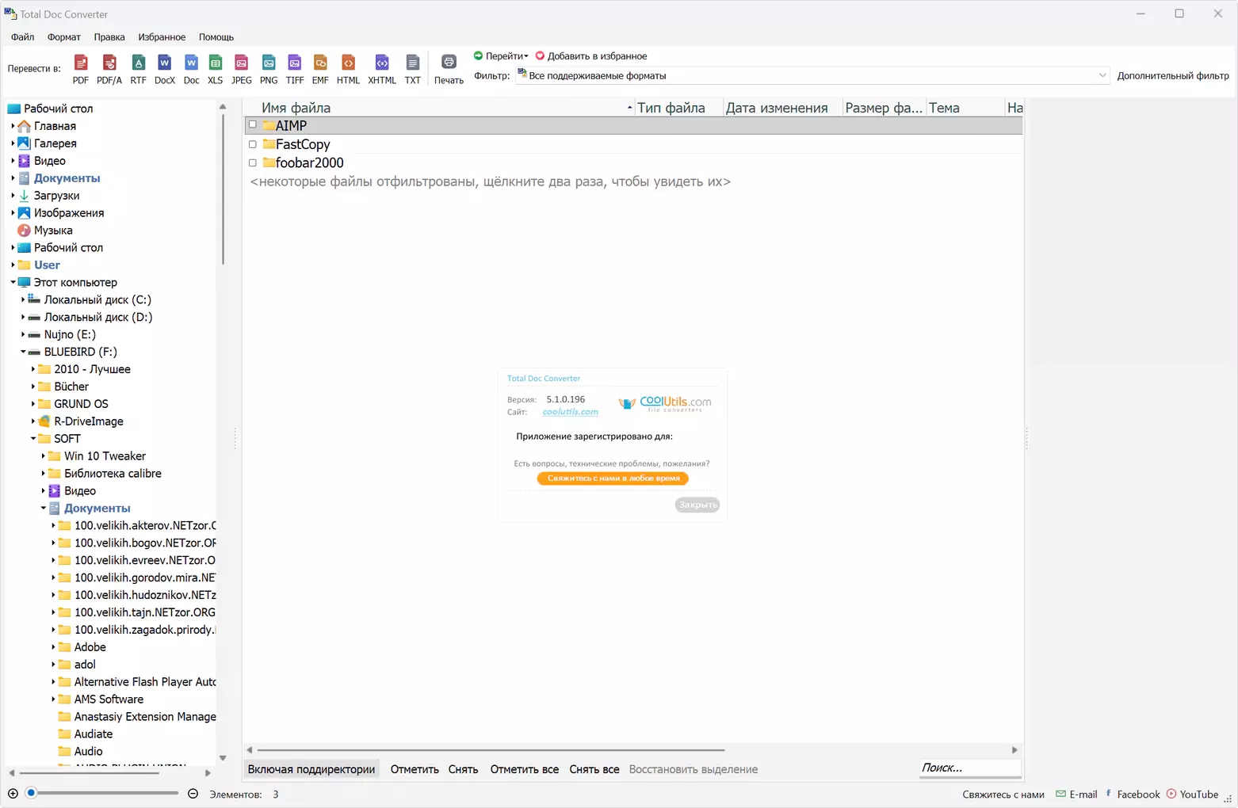Screen dimensions: 1238x808
Task: Click zoom in plus icon in status bar
Action: click(13, 794)
